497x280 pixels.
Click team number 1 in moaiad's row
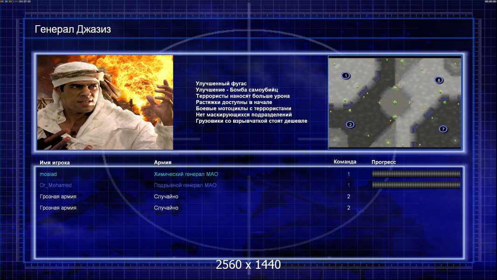click(x=348, y=174)
